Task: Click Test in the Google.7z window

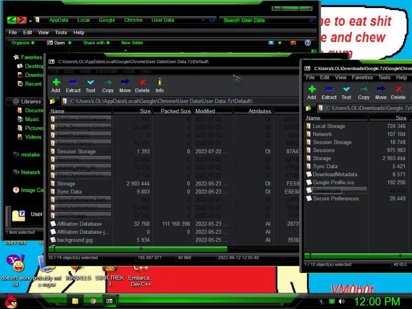Action: click(x=346, y=93)
